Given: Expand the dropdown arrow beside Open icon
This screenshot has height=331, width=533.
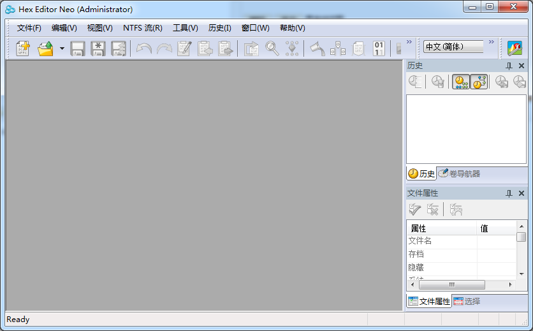Looking at the screenshot, I should pos(62,48).
